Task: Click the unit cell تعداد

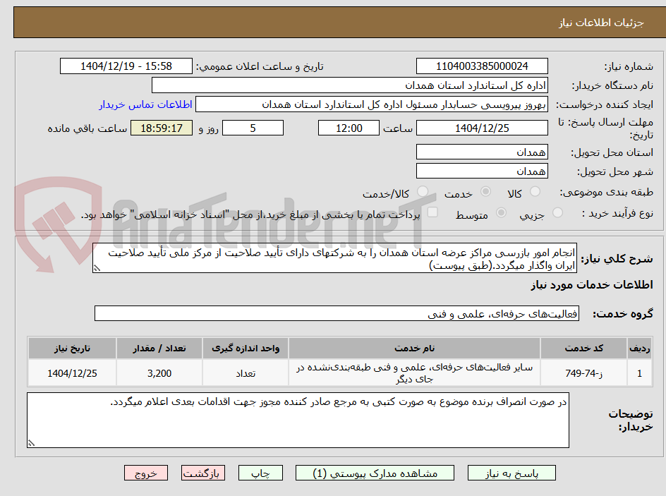Action: pos(246,373)
